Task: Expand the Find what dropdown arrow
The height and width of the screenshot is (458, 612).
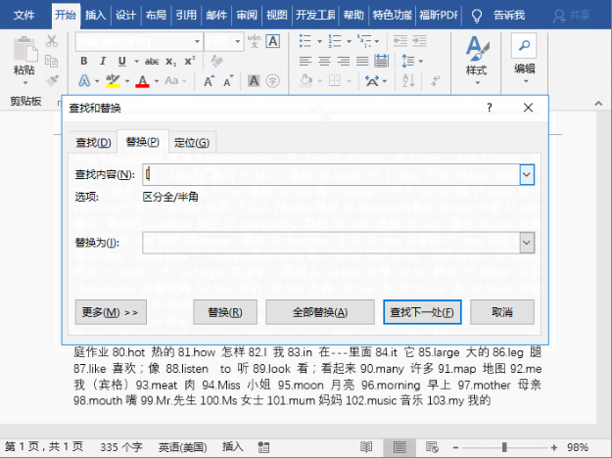Action: [526, 173]
